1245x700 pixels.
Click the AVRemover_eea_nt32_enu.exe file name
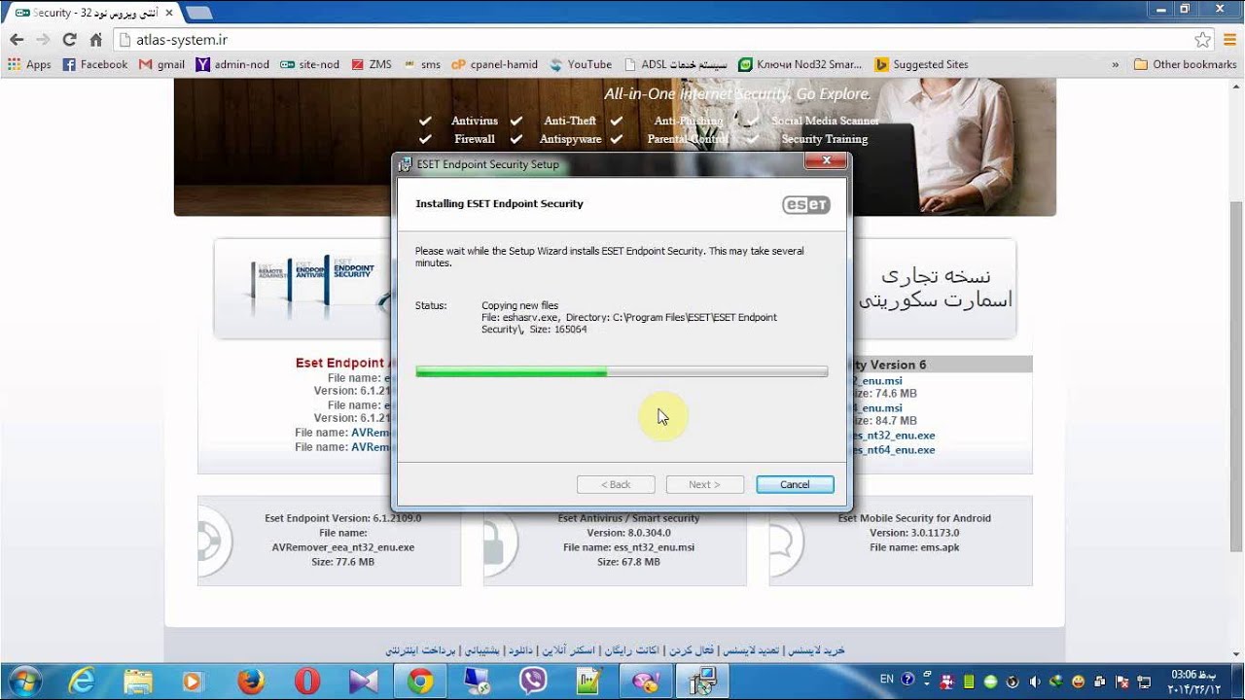(342, 547)
